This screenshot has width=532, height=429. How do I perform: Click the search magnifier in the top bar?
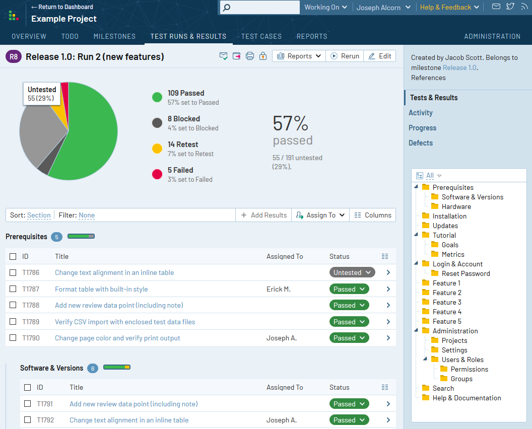pyautogui.click(x=225, y=7)
